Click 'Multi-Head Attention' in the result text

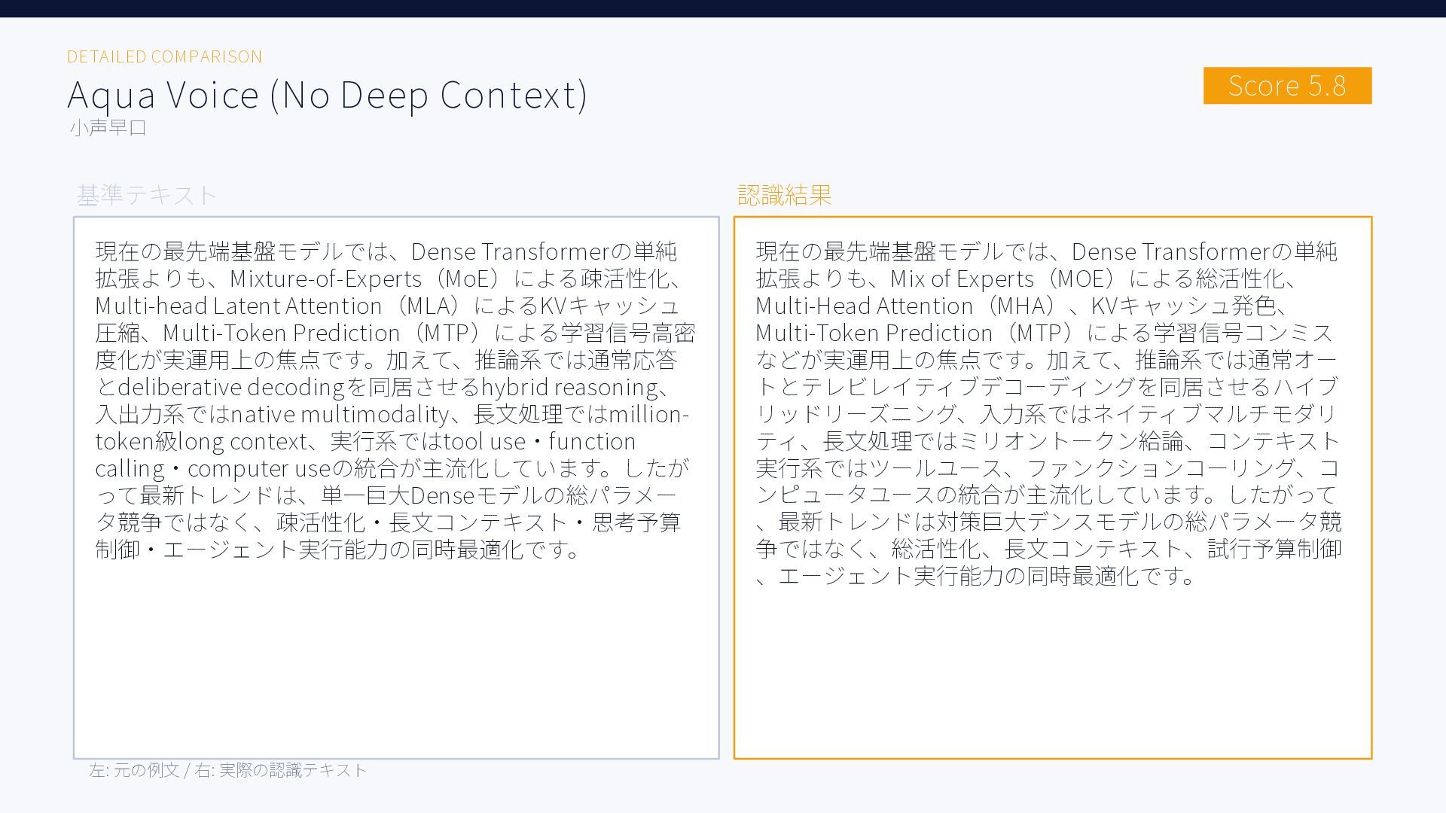(x=864, y=306)
